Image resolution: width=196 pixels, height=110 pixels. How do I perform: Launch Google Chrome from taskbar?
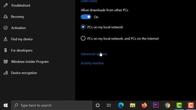(168, 105)
